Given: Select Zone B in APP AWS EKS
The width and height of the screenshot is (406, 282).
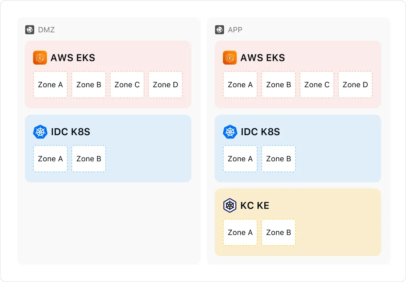Looking at the screenshot, I should [278, 85].
